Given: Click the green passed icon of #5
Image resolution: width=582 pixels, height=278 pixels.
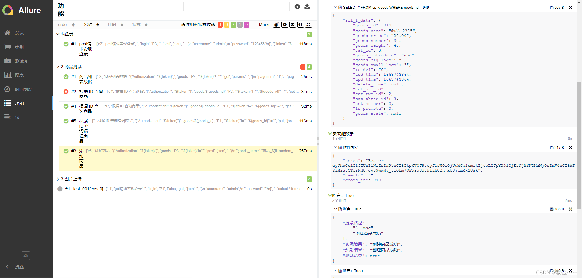Looking at the screenshot, I should point(66,121).
